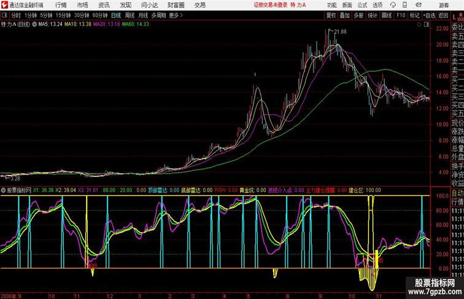The width and height of the screenshot is (464, 299).
Task: Click the 黄金坑 indicator label
Action: 247,190
